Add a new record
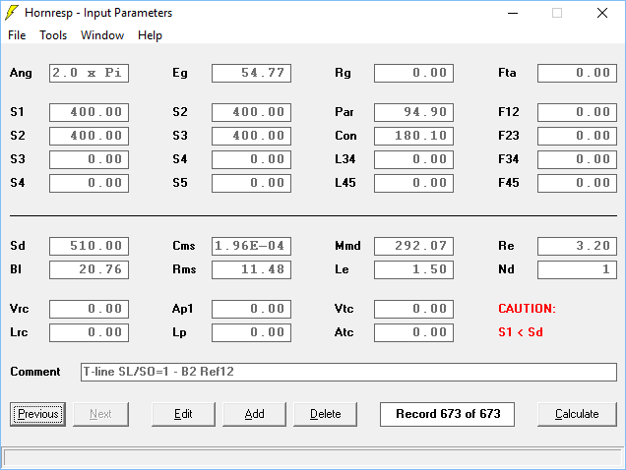 (x=254, y=414)
